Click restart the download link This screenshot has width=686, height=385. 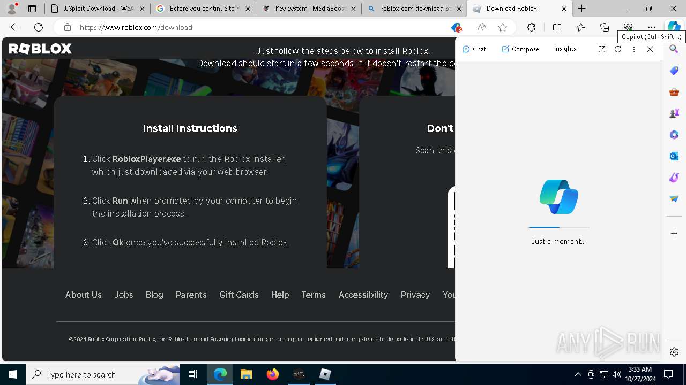430,63
